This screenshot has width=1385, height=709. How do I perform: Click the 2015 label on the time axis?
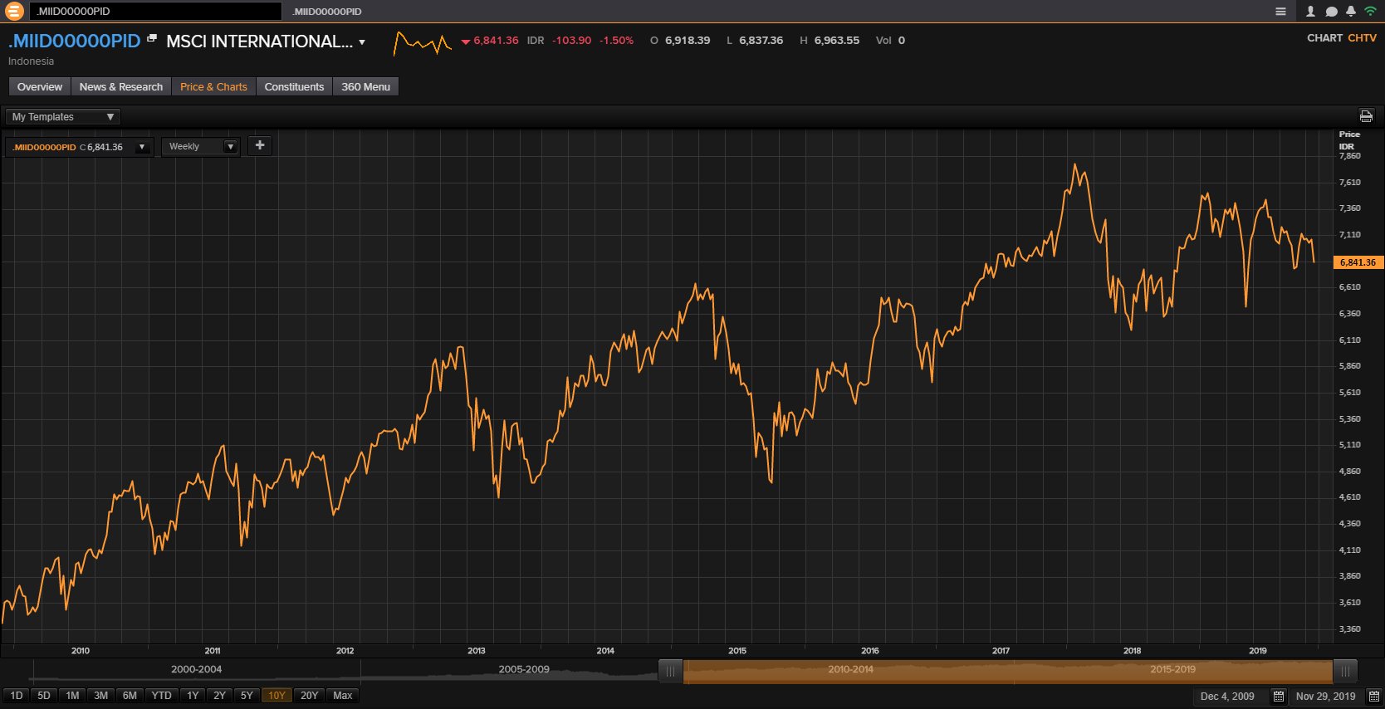coord(737,651)
